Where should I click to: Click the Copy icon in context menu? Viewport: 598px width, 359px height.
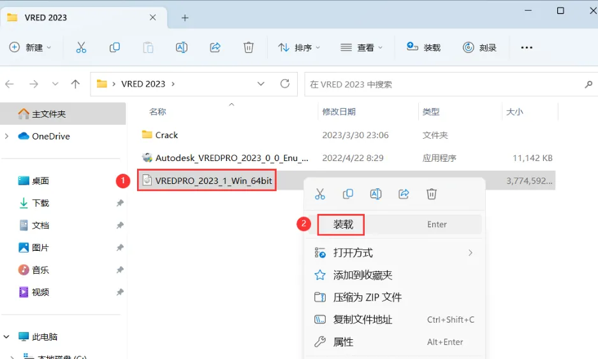pyautogui.click(x=348, y=194)
